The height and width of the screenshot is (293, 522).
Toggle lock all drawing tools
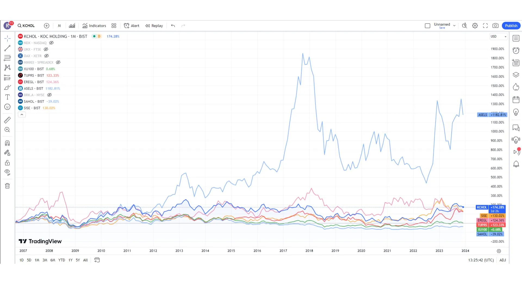7,163
